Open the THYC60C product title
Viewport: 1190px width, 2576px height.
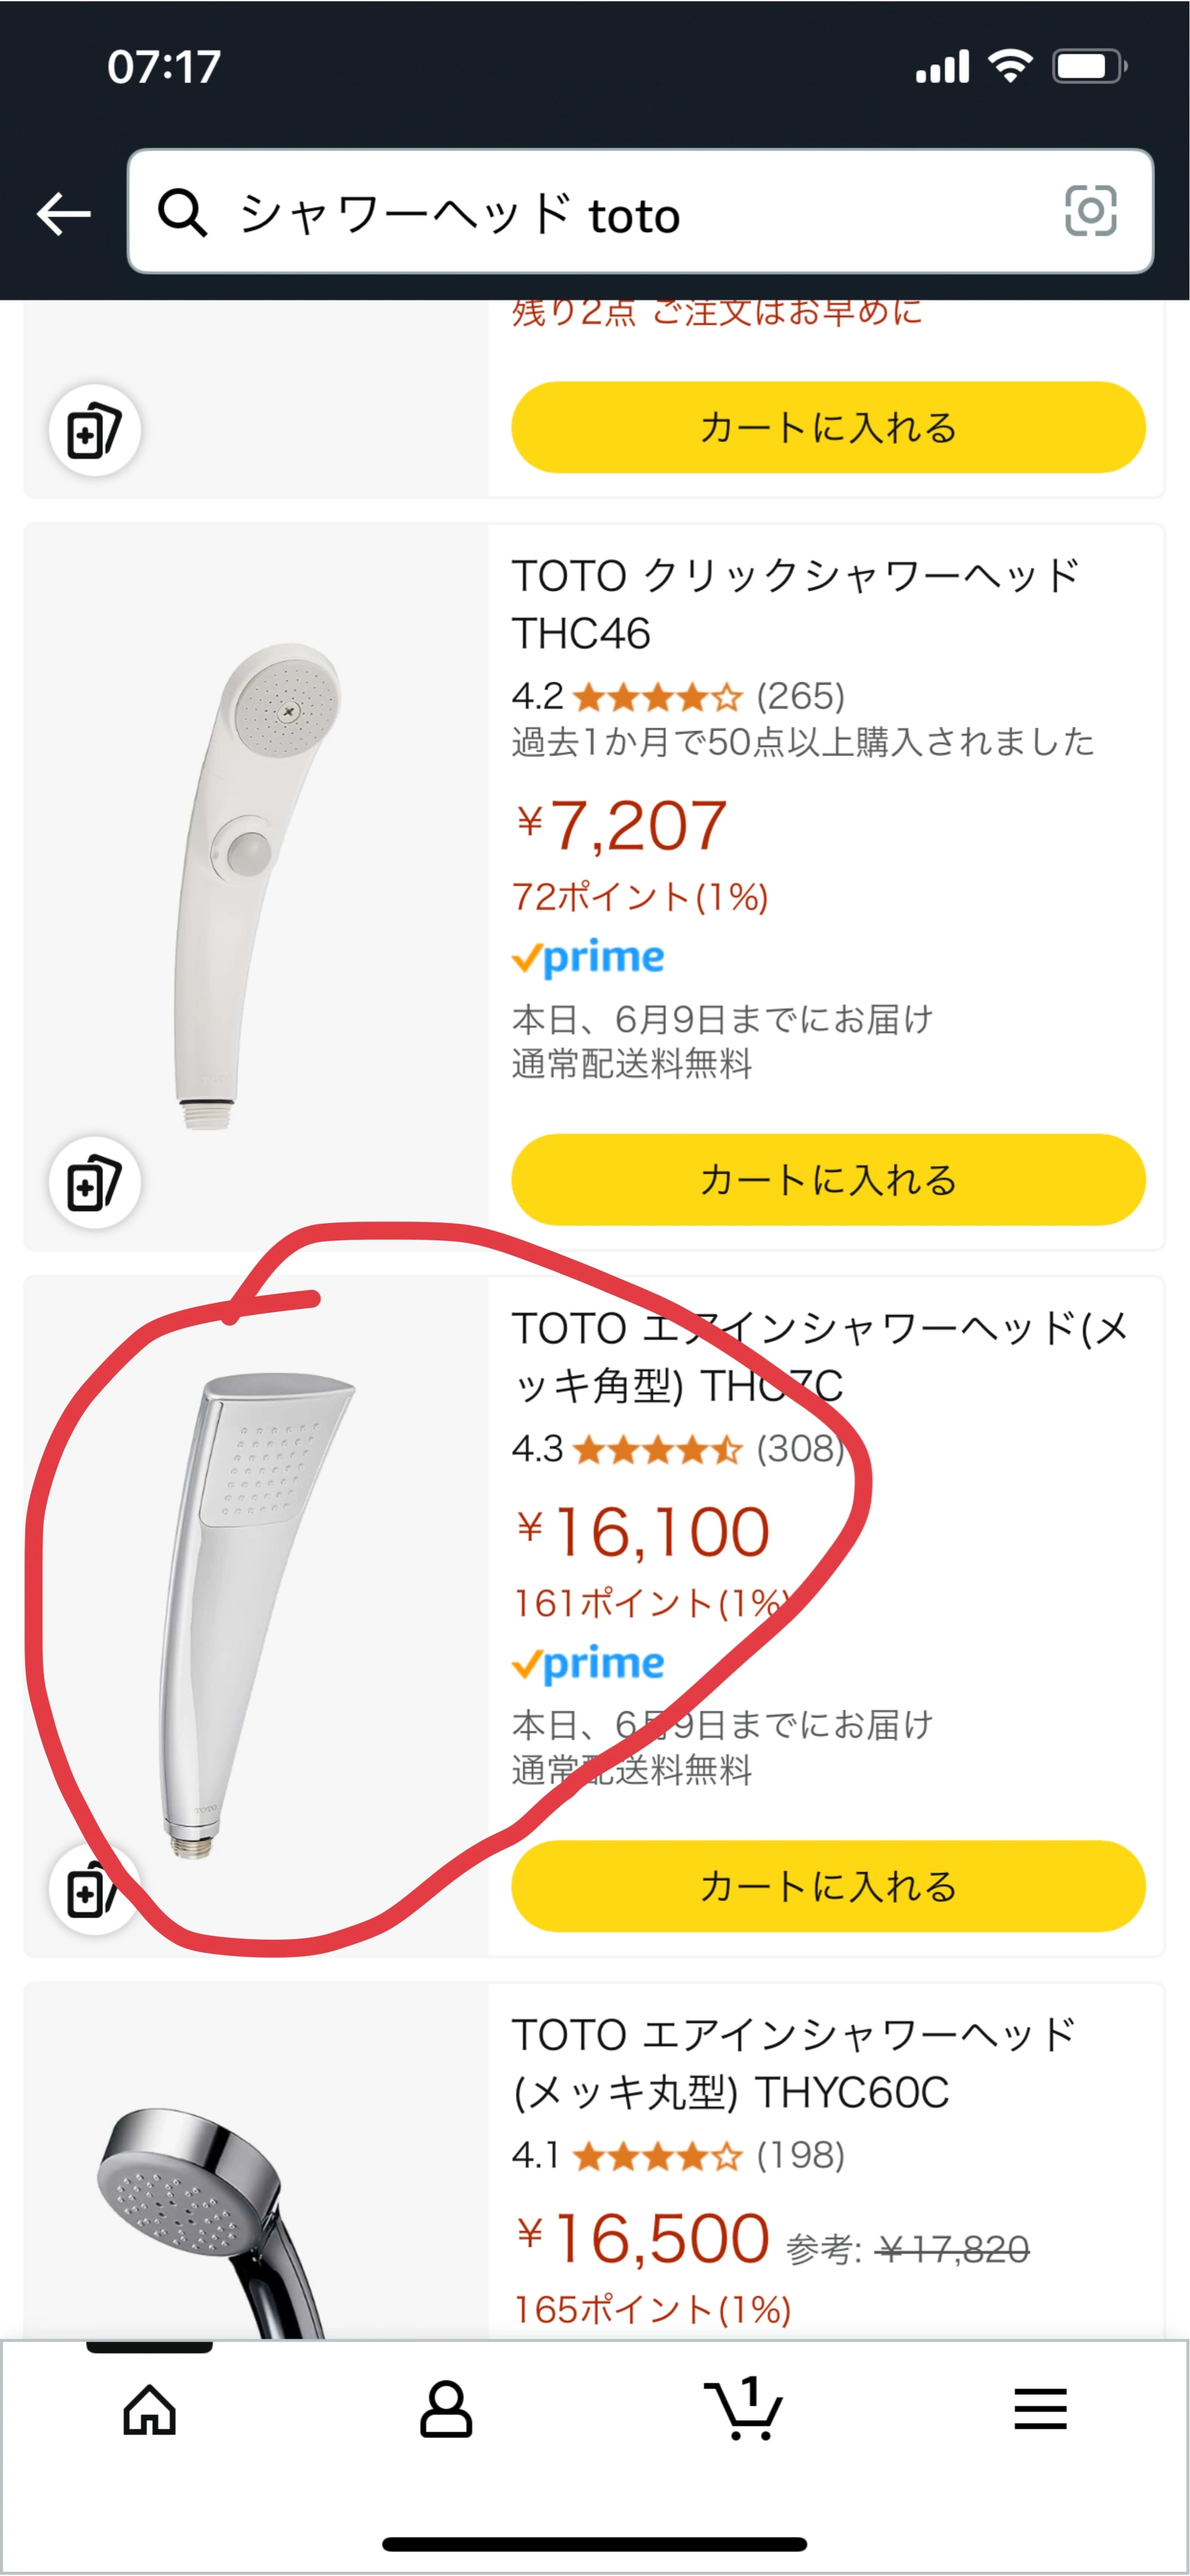793,2062
